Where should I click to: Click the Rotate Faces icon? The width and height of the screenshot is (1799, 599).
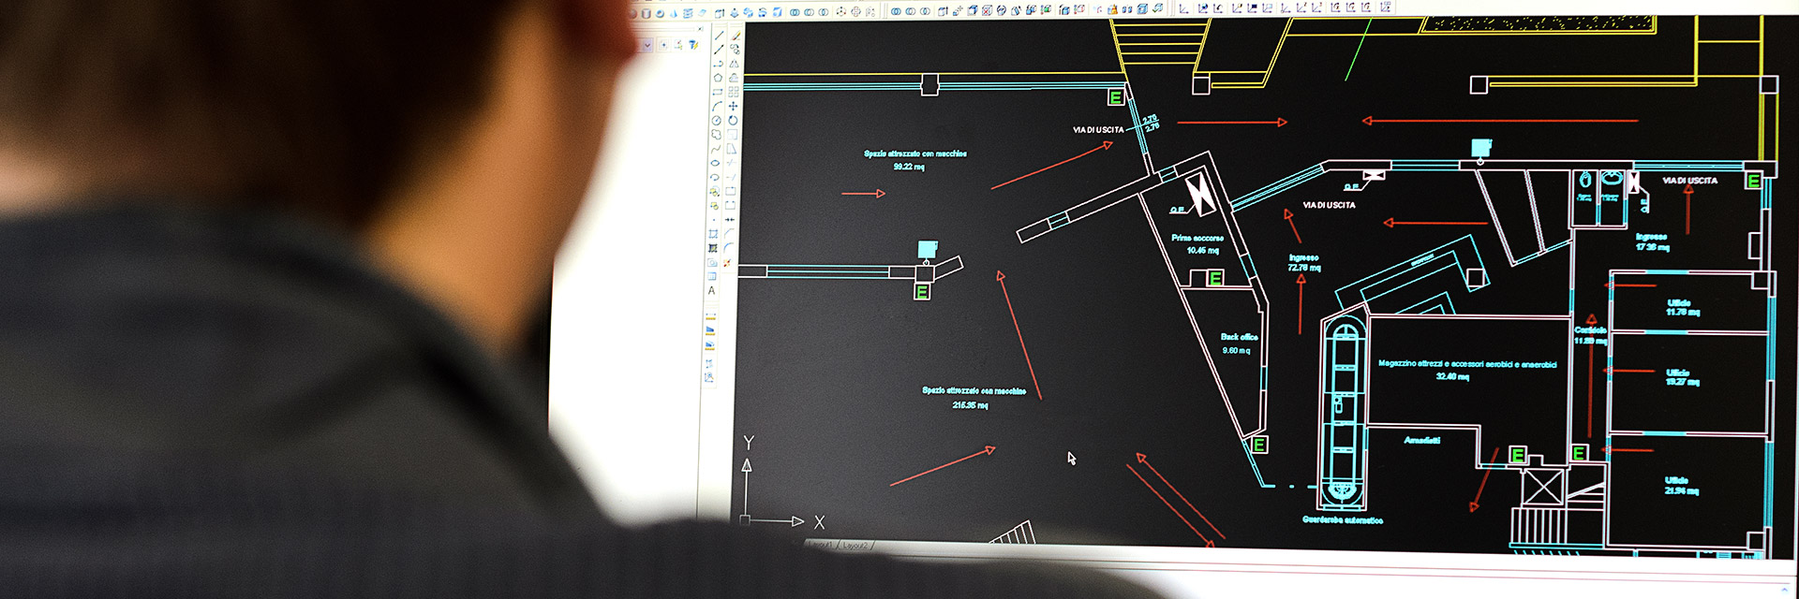[1001, 11]
